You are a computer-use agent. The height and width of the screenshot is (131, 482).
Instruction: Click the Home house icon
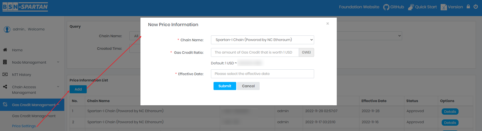coord(5,50)
